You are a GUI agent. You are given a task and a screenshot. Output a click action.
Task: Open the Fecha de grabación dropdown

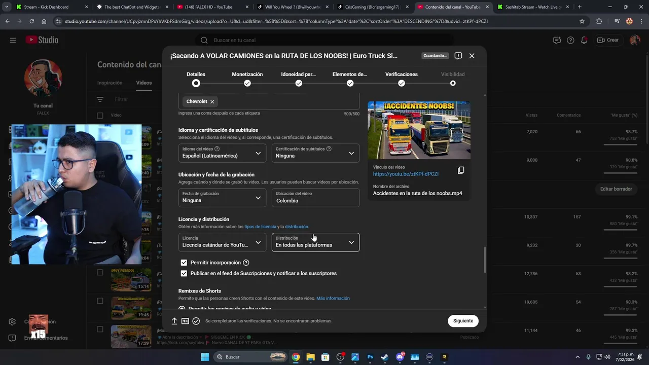click(222, 197)
